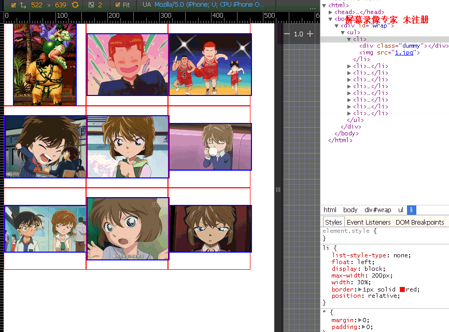The width and height of the screenshot is (449, 332).
Task: Click the zoom out minus icon
Action: coord(287,34)
